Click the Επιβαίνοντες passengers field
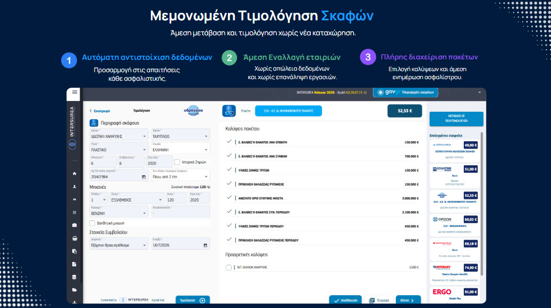The image size is (551, 308). (x=131, y=161)
